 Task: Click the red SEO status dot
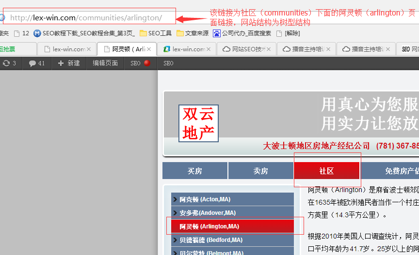pyautogui.click(x=147, y=63)
